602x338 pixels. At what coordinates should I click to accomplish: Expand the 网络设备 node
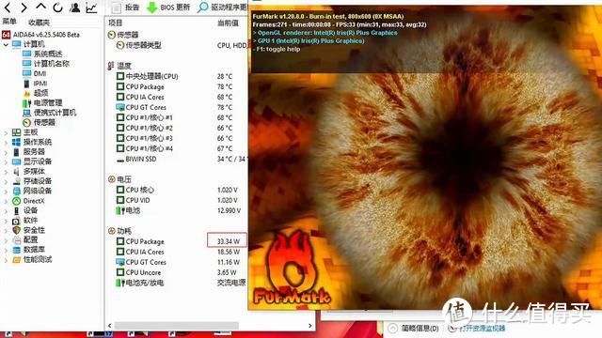click(x=6, y=192)
